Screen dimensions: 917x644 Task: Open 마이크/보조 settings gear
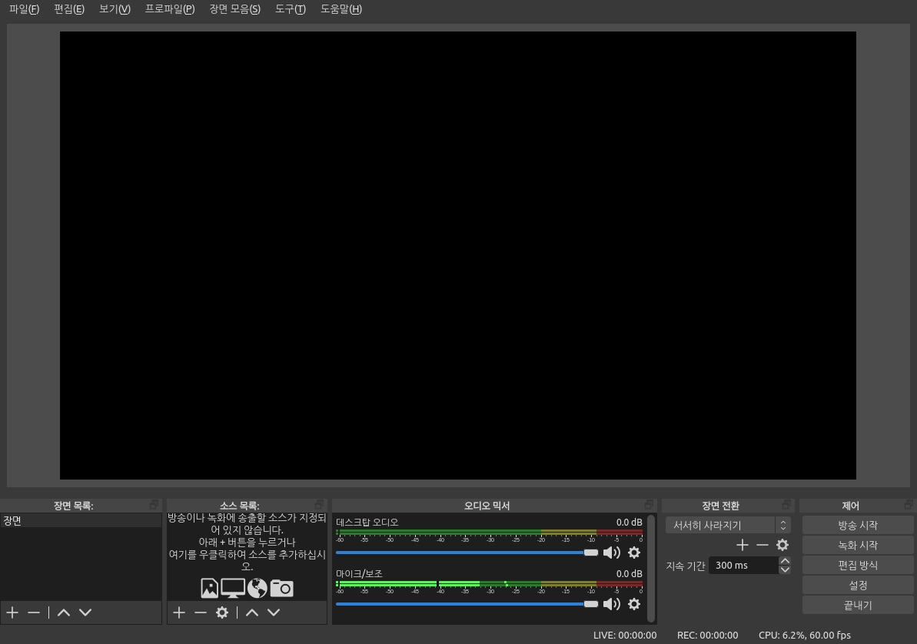click(634, 604)
